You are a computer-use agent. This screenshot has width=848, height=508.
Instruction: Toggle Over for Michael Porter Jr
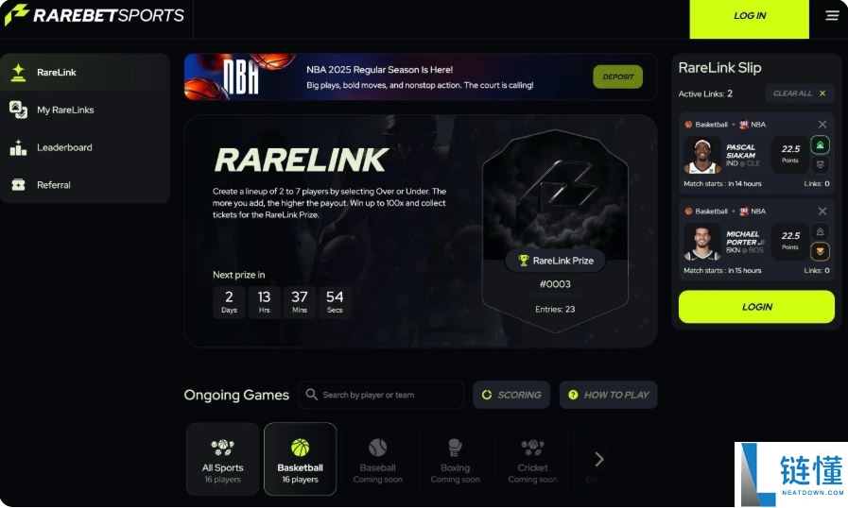pos(820,232)
